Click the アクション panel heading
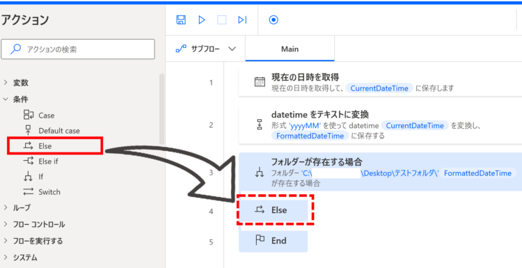This screenshot has height=268, width=522. [24, 19]
